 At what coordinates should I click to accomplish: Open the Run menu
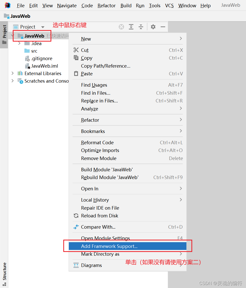[140, 6]
